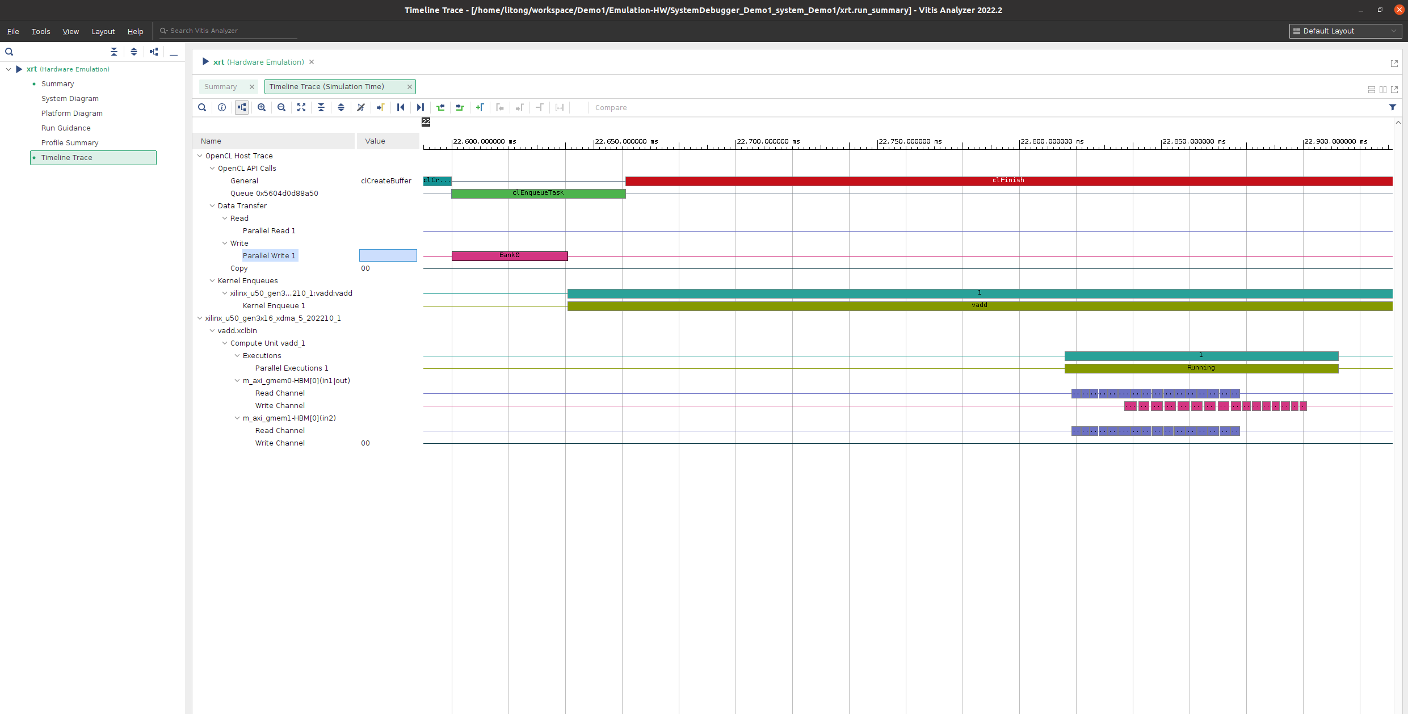Screen dimensions: 1408x714
Task: Click the Search Vitis Analyzer field
Action: tap(228, 31)
